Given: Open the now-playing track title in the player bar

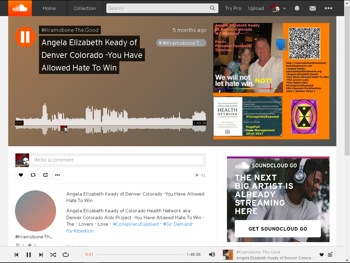Looking at the screenshot, I should pyautogui.click(x=275, y=258).
